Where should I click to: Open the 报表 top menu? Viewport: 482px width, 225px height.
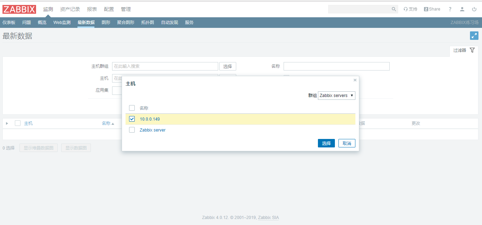[x=92, y=9]
